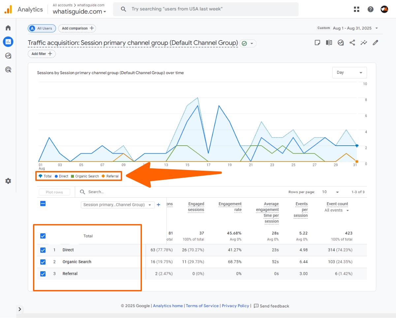Open Admin settings gear icon

(x=8, y=181)
